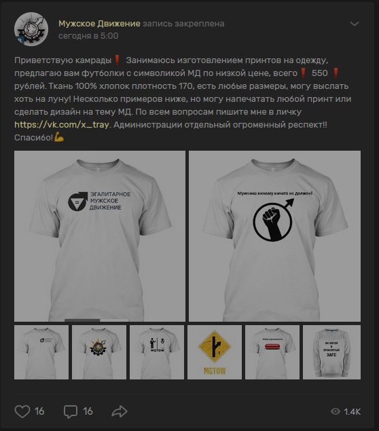Open post timestamp сегодня в 5:00
This screenshot has height=431, width=379.
88,36
